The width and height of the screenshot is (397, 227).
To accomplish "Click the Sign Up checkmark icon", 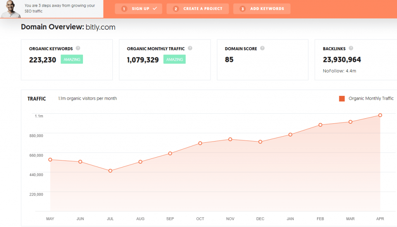I will 155,9.
